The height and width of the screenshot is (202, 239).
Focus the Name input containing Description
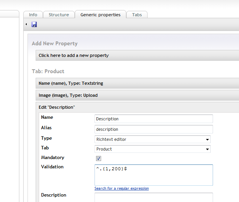(x=154, y=119)
